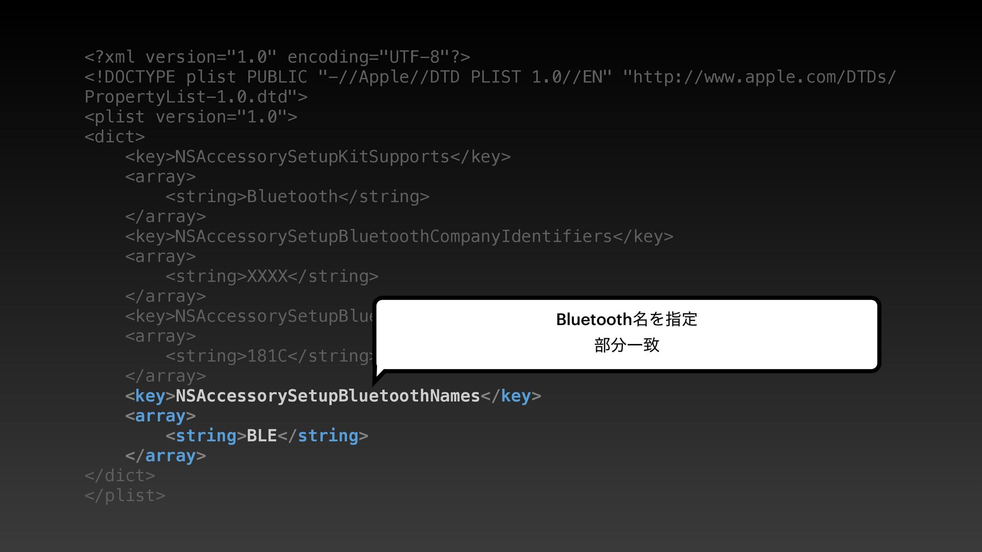Viewport: 982px width, 552px height.
Task: Click the closing plist tag
Action: pyautogui.click(x=125, y=495)
